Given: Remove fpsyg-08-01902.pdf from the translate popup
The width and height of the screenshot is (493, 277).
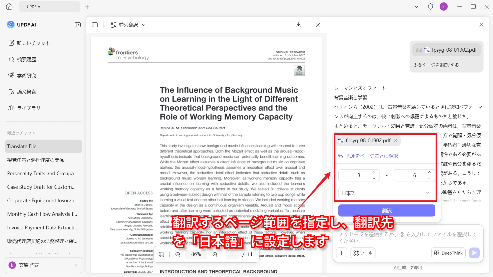Looking at the screenshot, I should (x=395, y=140).
